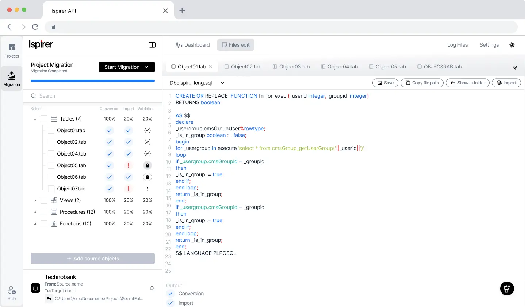Open the three-dot menu for Object07.tab

[x=147, y=189]
